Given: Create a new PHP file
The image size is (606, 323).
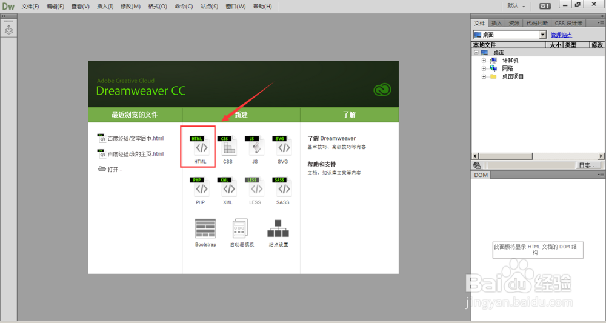Looking at the screenshot, I should click(x=200, y=191).
